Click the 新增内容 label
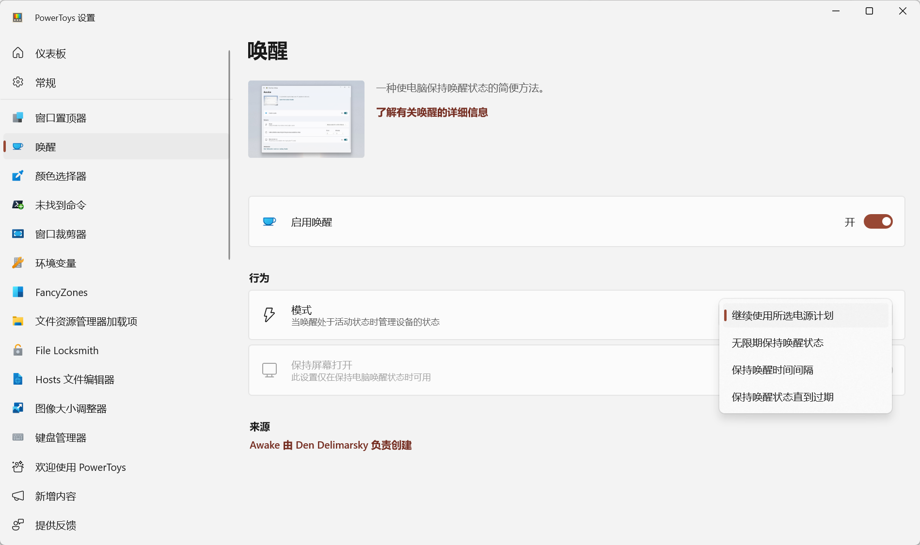The width and height of the screenshot is (920, 545). [x=56, y=496]
